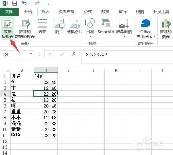Redo the last undone action
The height and width of the screenshot is (155, 173).
click(x=37, y=3)
